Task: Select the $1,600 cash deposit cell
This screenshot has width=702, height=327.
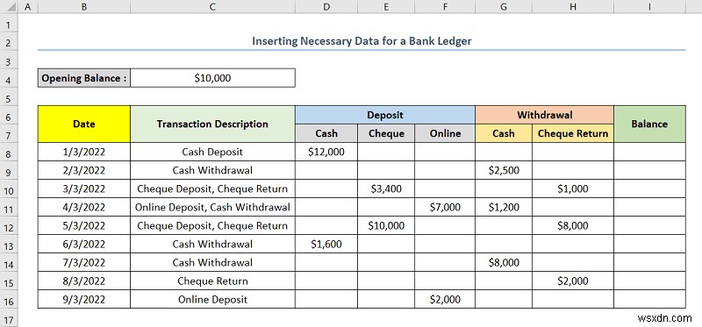Action: (326, 244)
